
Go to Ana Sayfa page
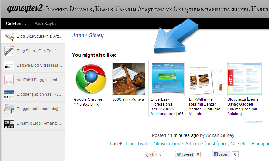[45, 24]
